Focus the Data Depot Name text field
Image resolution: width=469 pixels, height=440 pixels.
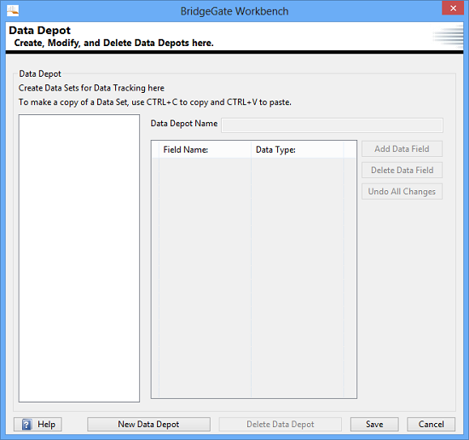point(332,125)
